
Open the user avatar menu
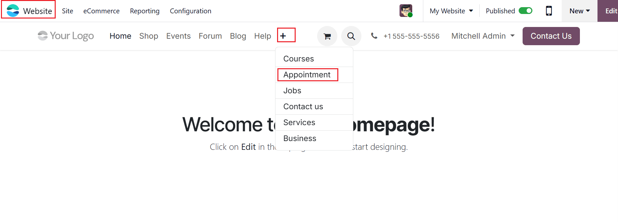click(406, 10)
